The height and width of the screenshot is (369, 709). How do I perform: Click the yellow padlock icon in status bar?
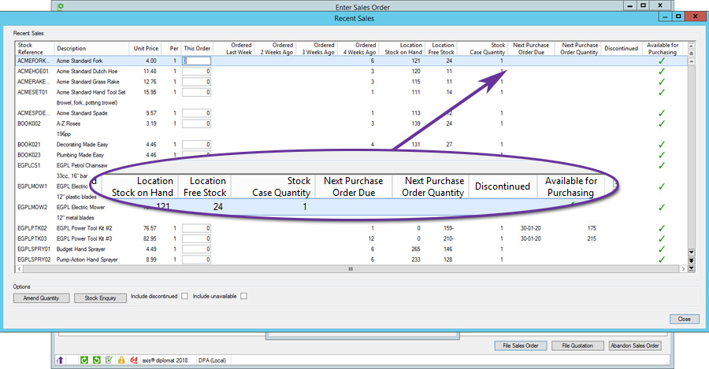coord(121,360)
